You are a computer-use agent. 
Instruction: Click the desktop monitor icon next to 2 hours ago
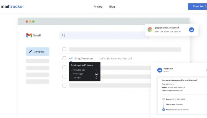pos(96,74)
